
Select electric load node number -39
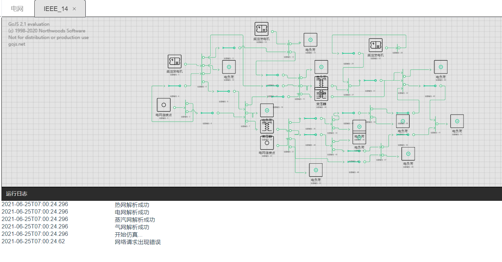pyautogui.click(x=403, y=121)
